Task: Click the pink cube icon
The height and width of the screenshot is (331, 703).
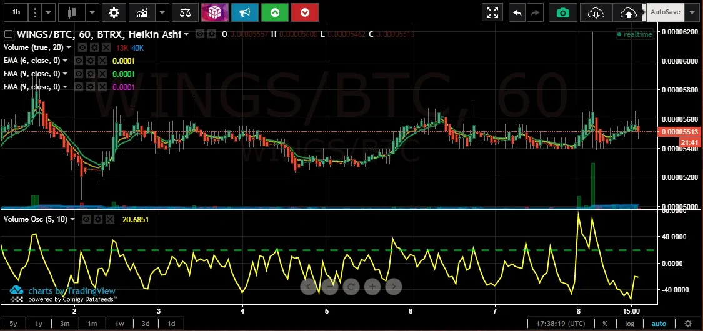Action: point(215,12)
